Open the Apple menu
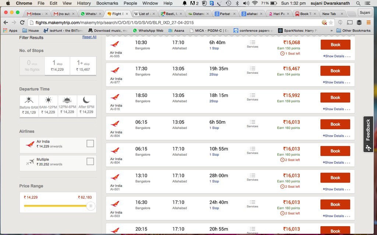The width and height of the screenshot is (377, 235). tap(8, 3)
